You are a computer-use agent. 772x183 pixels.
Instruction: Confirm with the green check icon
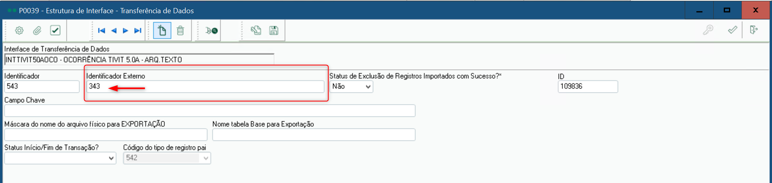[x=733, y=30]
